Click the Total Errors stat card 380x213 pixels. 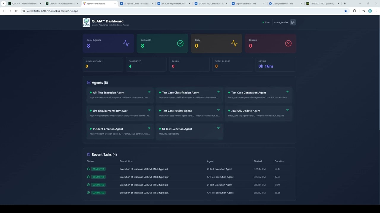232,64
